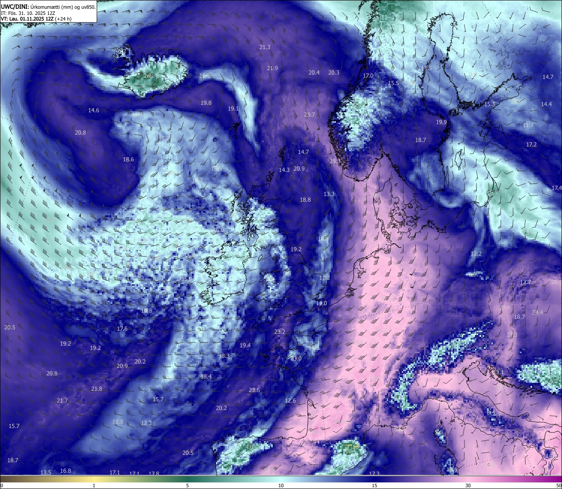Click the 17.6 value label

(x=122, y=328)
